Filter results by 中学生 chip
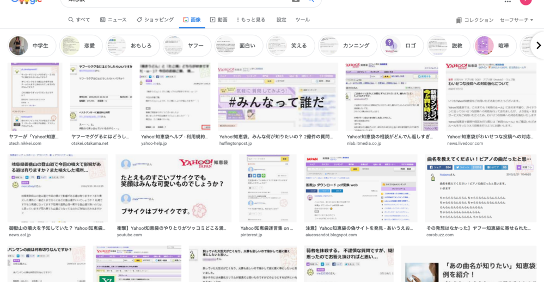Viewport: 544px width, 282px height. pyautogui.click(x=32, y=46)
